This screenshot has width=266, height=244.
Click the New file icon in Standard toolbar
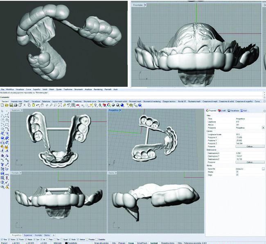[2, 105]
